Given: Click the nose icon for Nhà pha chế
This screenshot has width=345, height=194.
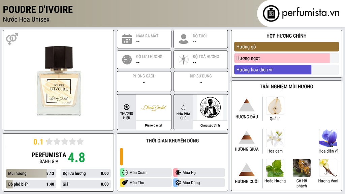Looking at the screenshot, I should pos(183,107).
